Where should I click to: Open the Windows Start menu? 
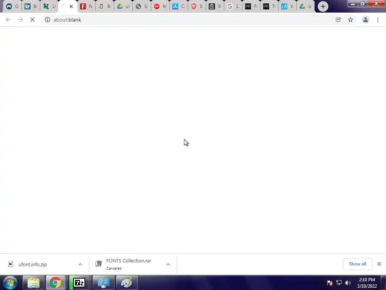click(x=10, y=282)
